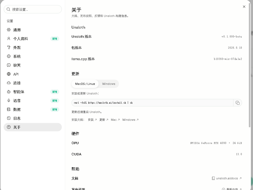
Task: Click the 聊天 chat bubble icon
Action: pyautogui.click(x=9, y=65)
